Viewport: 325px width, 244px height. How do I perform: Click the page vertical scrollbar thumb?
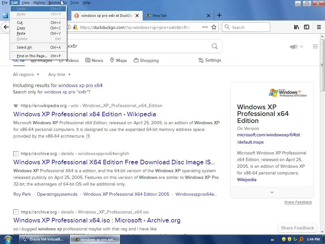pos(322,65)
